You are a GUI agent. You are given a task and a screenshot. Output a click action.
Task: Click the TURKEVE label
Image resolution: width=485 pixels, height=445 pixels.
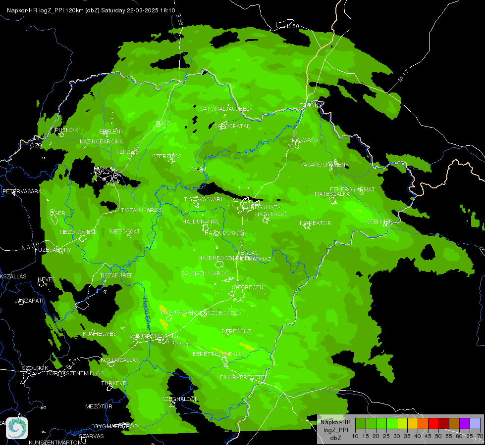pos(114,383)
